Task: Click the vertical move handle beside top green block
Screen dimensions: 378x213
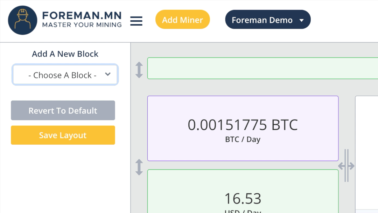Action: coord(139,70)
